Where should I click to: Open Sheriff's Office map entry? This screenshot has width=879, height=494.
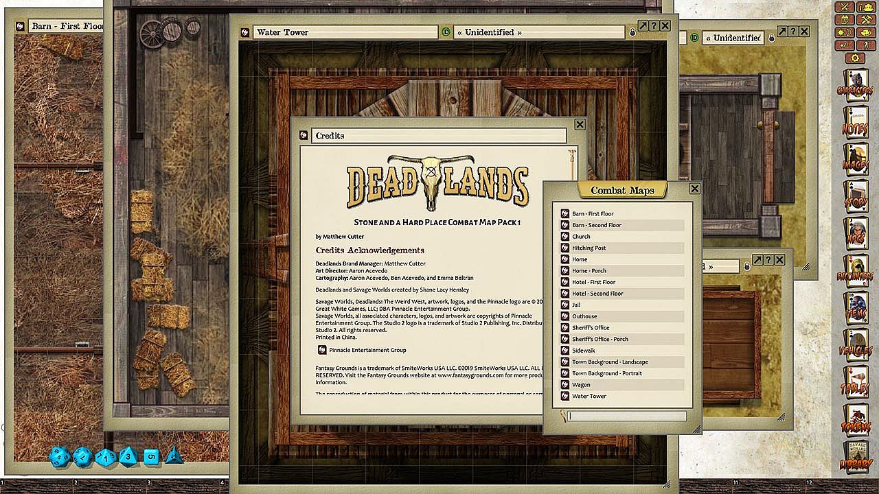[622, 327]
